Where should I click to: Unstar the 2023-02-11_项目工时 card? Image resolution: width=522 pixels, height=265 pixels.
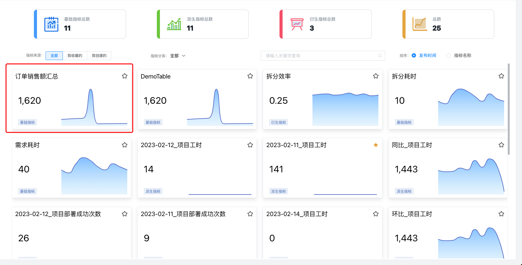pyautogui.click(x=376, y=145)
